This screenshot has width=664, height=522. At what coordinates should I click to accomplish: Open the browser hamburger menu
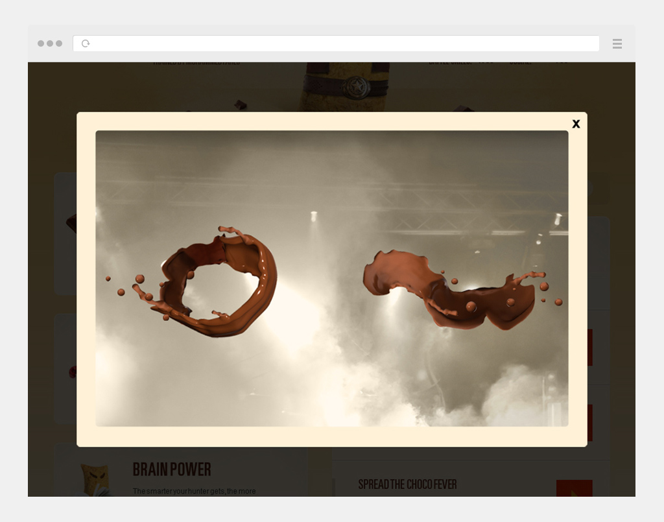click(617, 44)
